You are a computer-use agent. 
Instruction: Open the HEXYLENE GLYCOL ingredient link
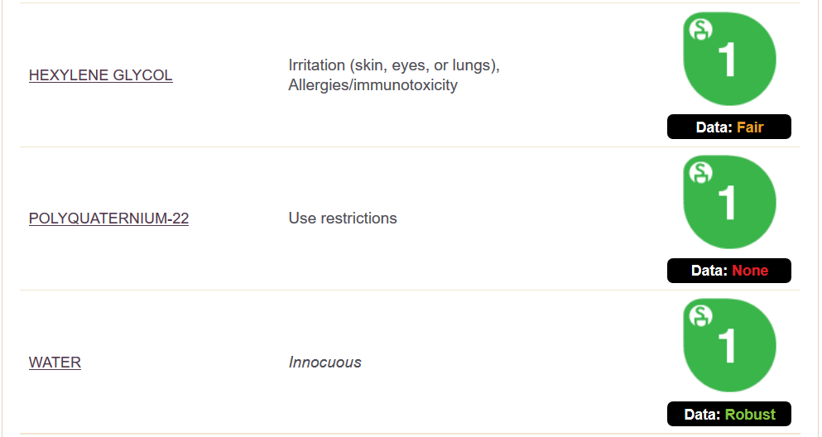[x=101, y=75]
